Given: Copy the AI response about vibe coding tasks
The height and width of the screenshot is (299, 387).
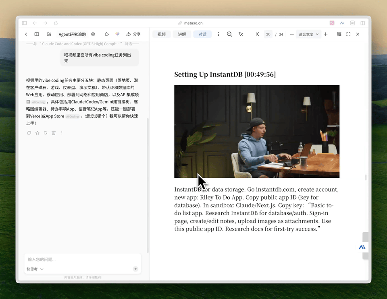Looking at the screenshot, I should [29, 133].
